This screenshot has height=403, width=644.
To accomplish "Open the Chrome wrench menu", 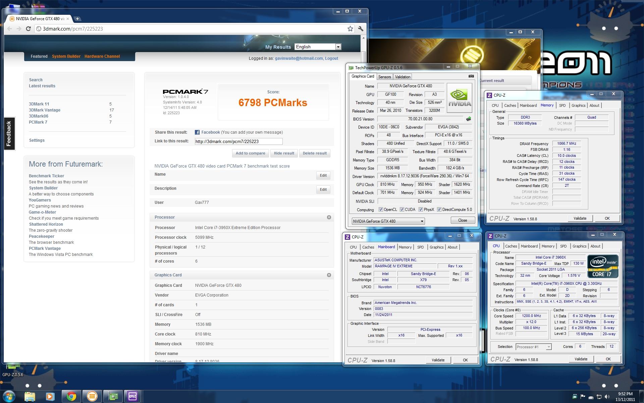I will 361,29.
